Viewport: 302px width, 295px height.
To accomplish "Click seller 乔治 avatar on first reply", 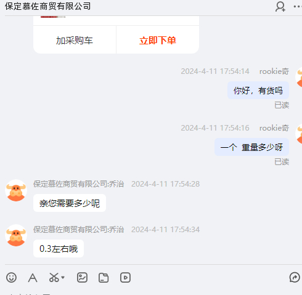I will (x=16, y=190).
